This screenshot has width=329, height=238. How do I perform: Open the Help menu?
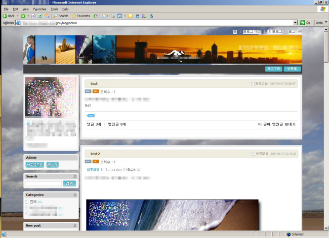coord(65,9)
